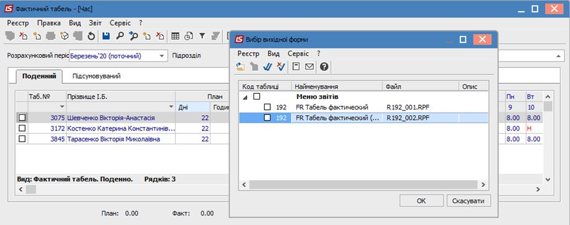Open the Правка menu
This screenshot has height=225, width=570.
pos(49,22)
